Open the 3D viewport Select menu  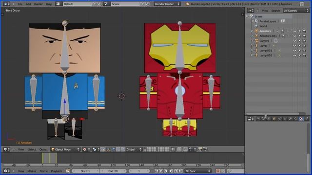pyautogui.click(x=32, y=149)
